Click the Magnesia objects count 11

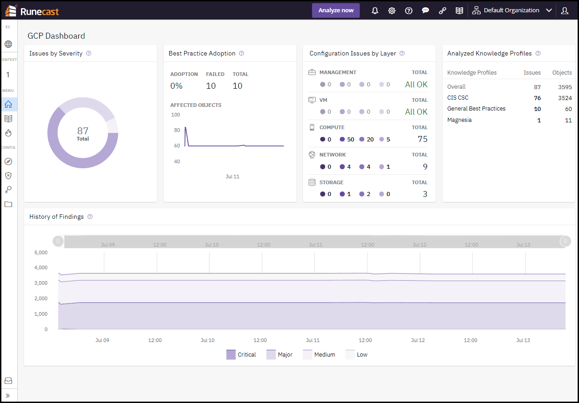pos(569,120)
